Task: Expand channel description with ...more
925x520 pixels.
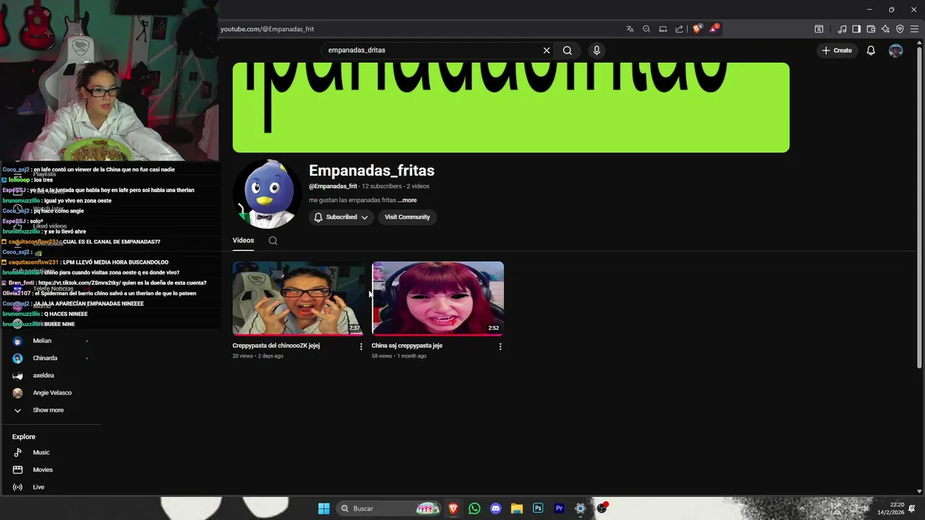Action: coord(407,200)
